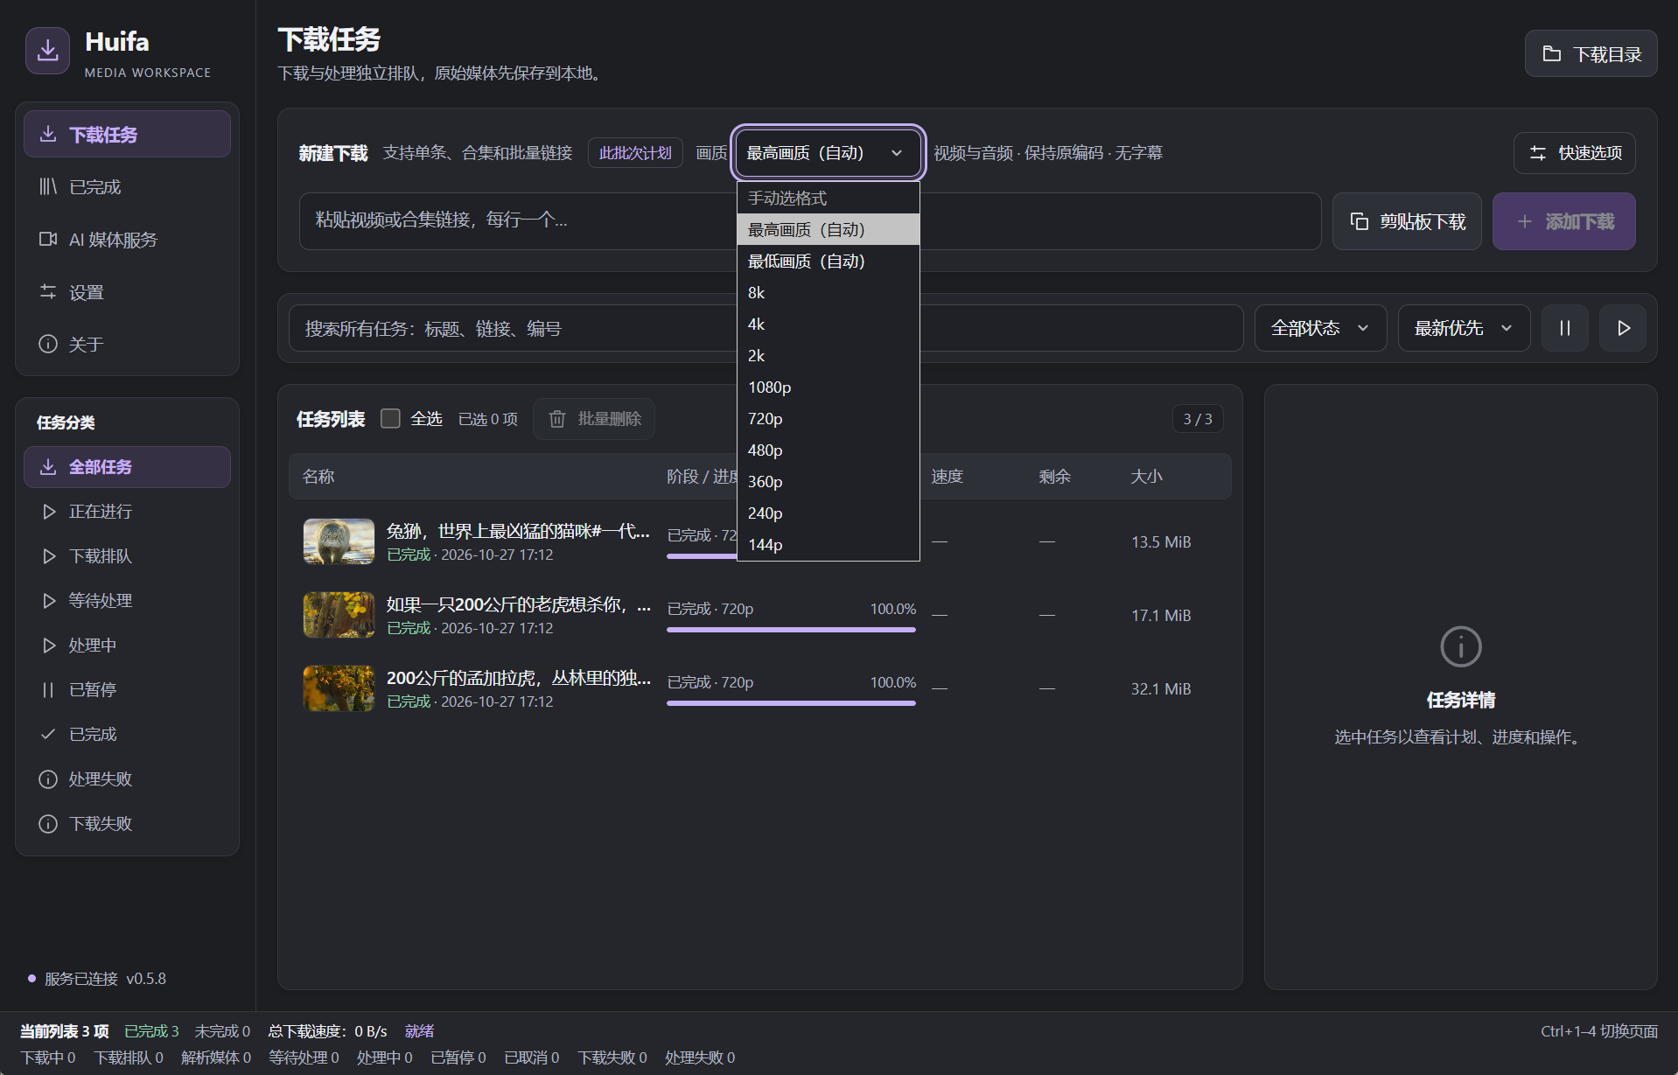
Task: Click the Huifa download logo icon
Action: click(47, 51)
